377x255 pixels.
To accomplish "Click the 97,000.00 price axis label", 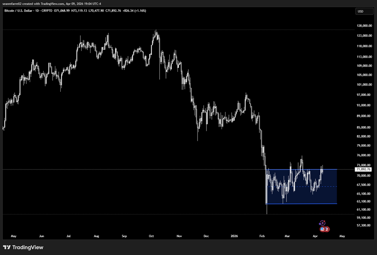I will point(363,95).
